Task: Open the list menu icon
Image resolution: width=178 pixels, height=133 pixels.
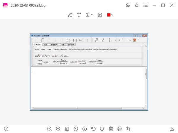Action: pos(145,5)
